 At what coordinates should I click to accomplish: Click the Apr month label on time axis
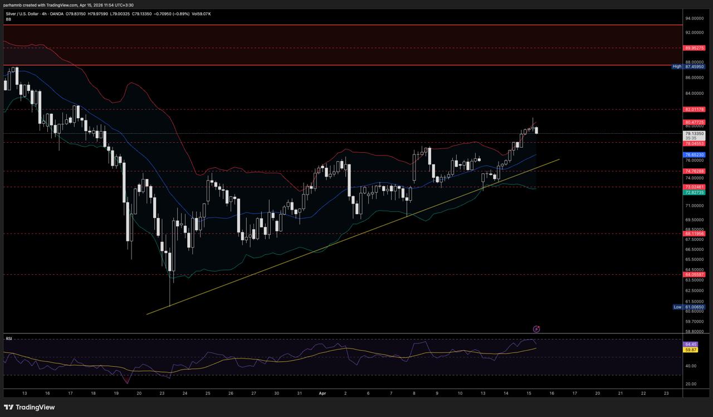pyautogui.click(x=323, y=393)
